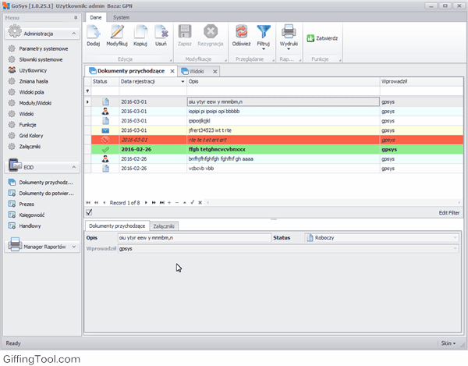Close the Dokumenty przychodzące tab
Image resolution: width=468 pixels, height=366 pixels.
click(x=172, y=71)
